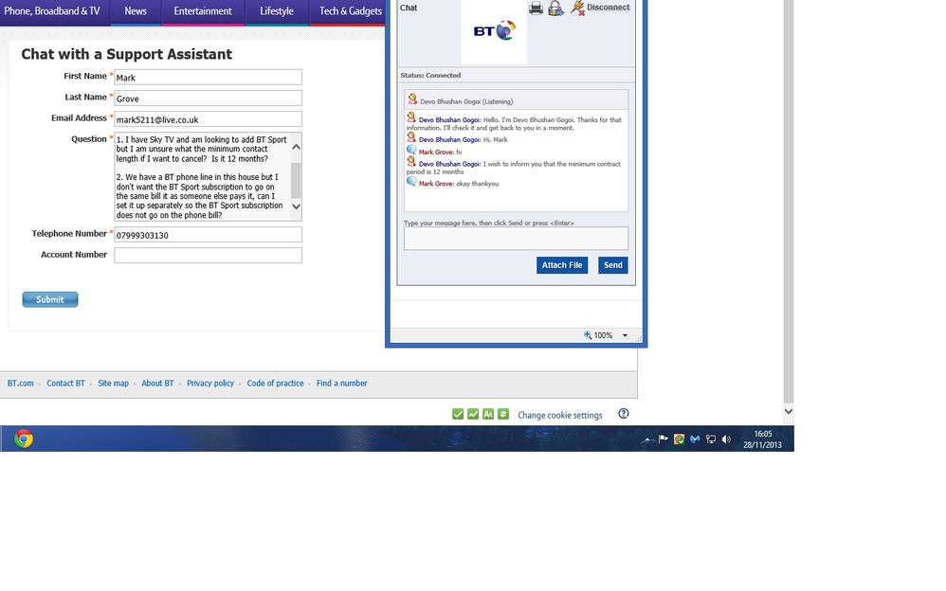Print the chat transcript via printer icon
The image size is (946, 591).
536,8
